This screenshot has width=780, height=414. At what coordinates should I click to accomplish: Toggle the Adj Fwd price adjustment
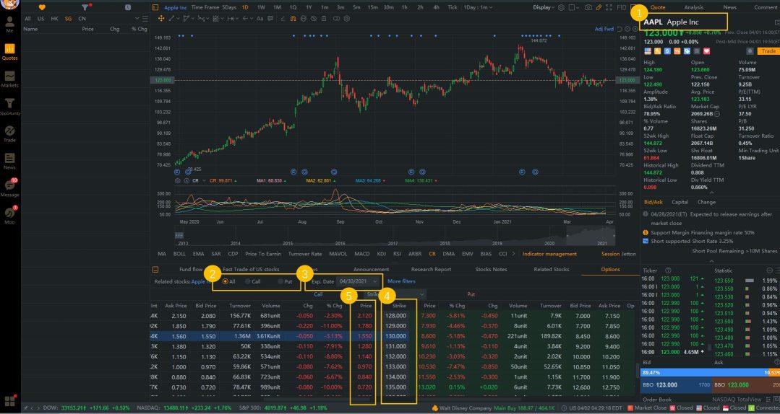coord(604,29)
